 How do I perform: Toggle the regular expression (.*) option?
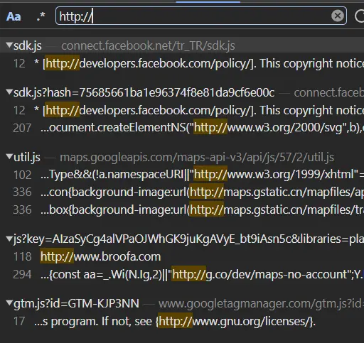click(x=41, y=16)
